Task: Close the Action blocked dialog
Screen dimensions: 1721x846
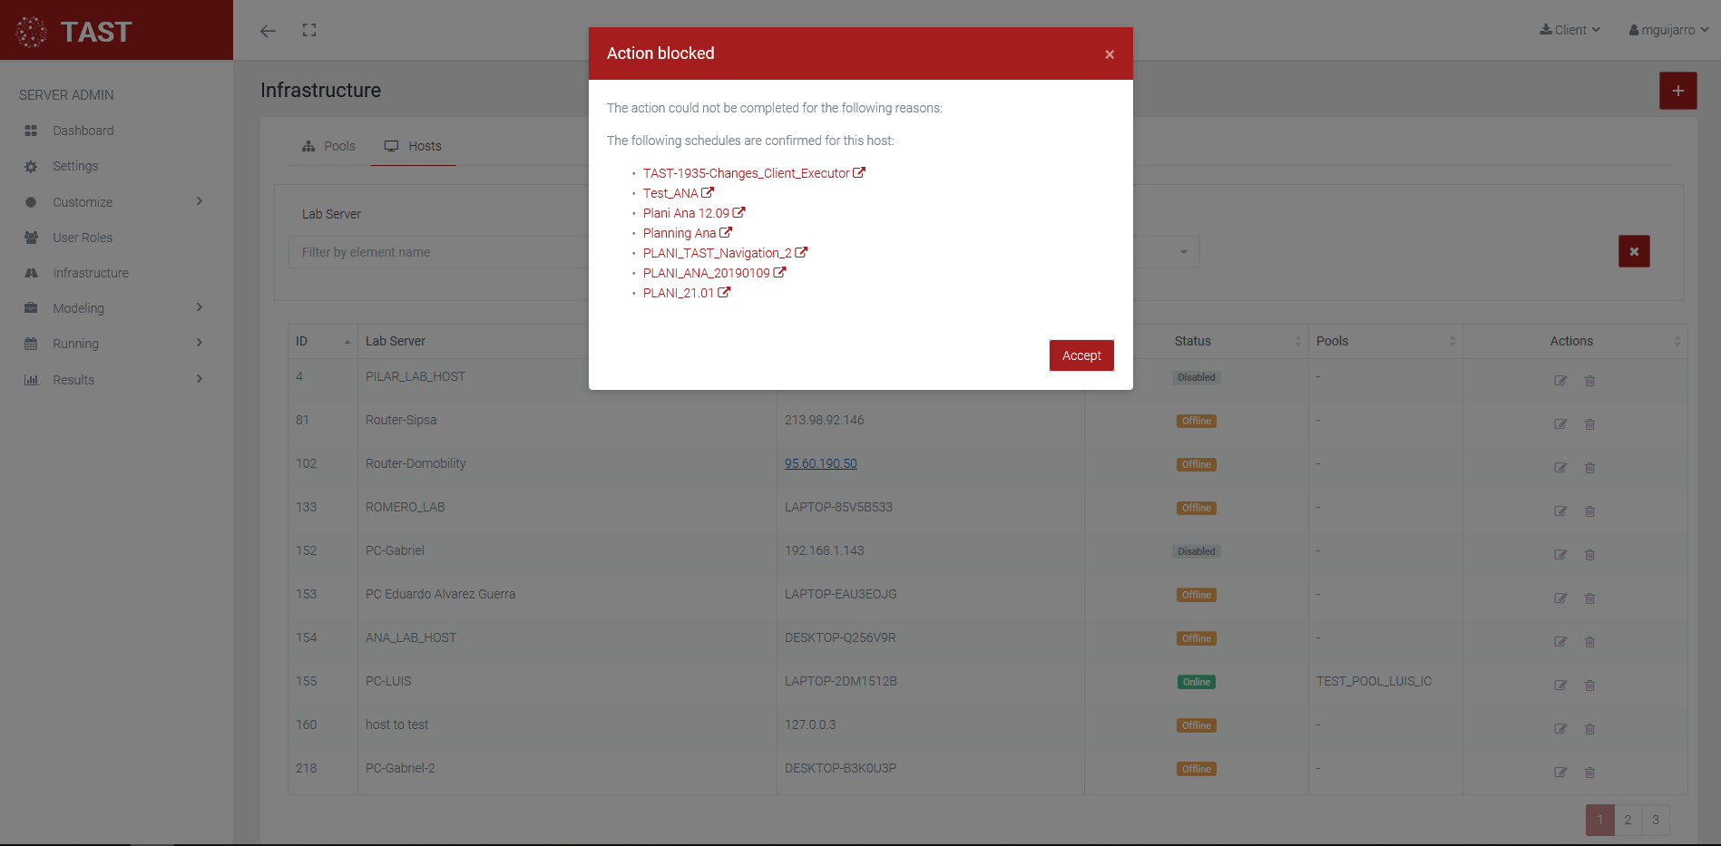Action: (x=1109, y=54)
